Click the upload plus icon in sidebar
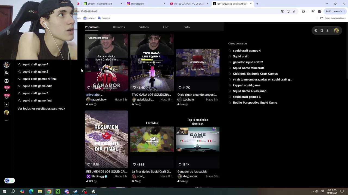Viewport: 348px width, 195px height. (x=7, y=105)
